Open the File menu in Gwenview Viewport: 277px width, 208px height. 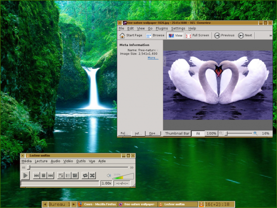[121, 28]
